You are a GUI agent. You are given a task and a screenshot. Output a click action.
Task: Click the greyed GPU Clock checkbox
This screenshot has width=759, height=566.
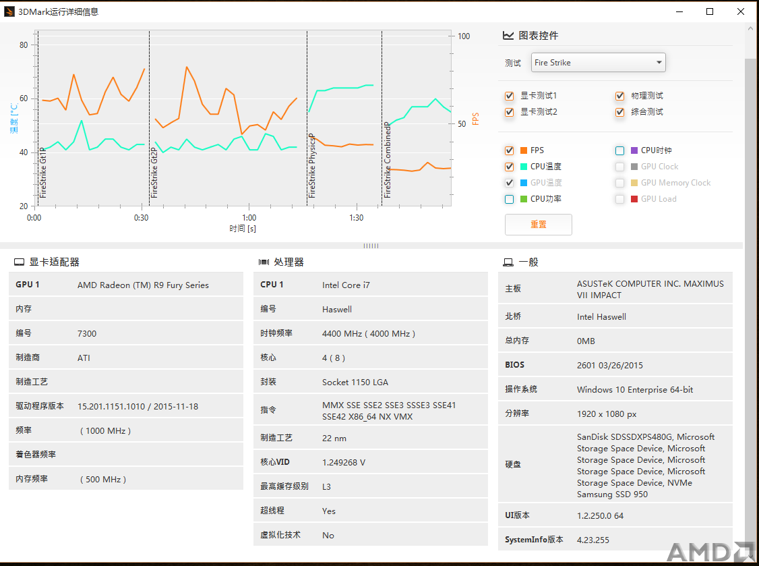(x=619, y=167)
